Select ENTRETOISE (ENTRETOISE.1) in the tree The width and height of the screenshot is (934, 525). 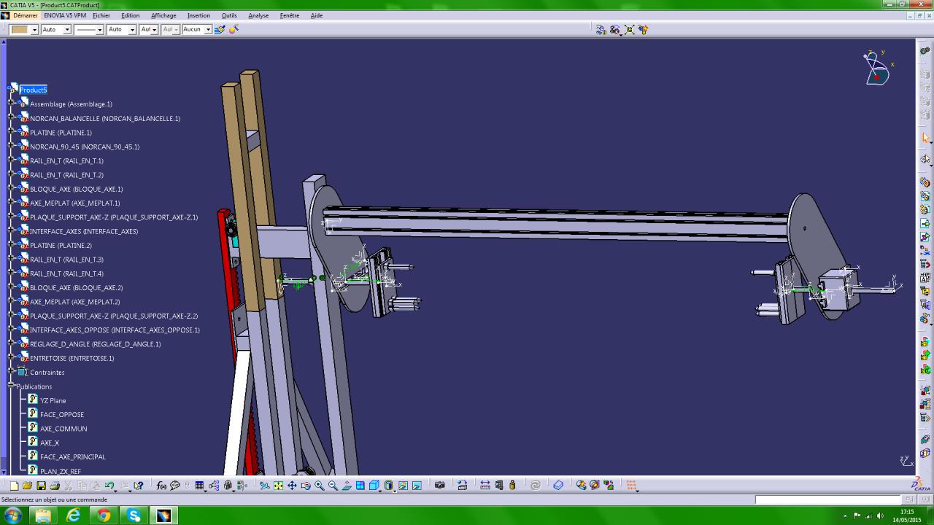[72, 359]
